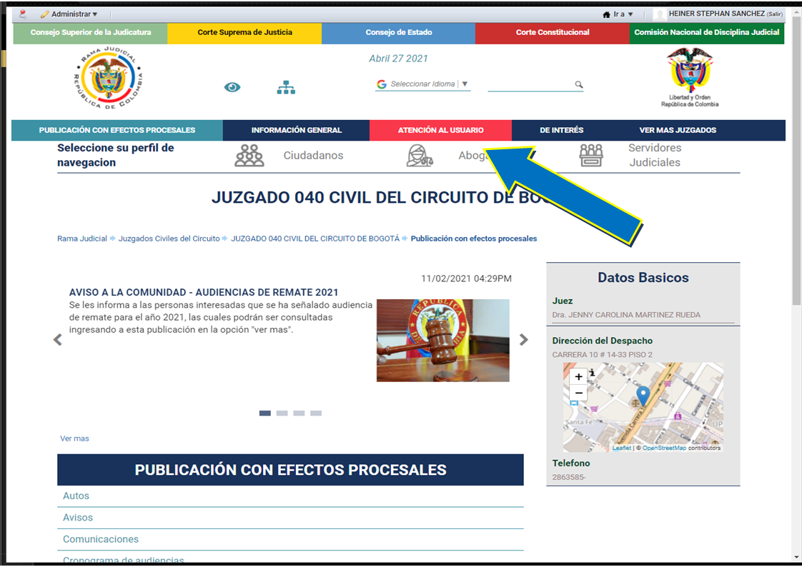Viewport: 802px width, 572px height.
Task: Open the site map hierarchy icon
Action: click(286, 88)
